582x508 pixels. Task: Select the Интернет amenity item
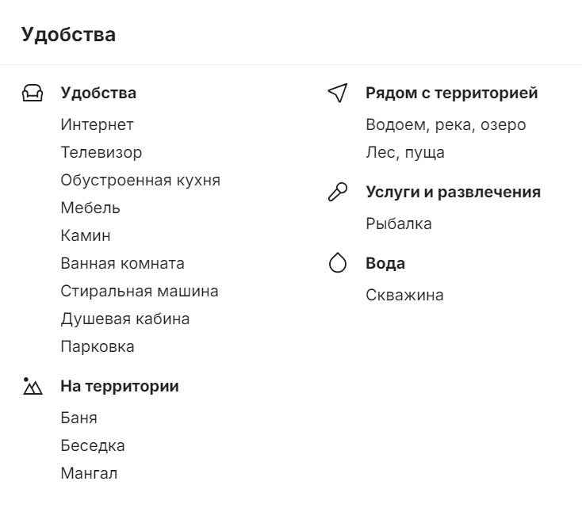pyautogui.click(x=97, y=124)
